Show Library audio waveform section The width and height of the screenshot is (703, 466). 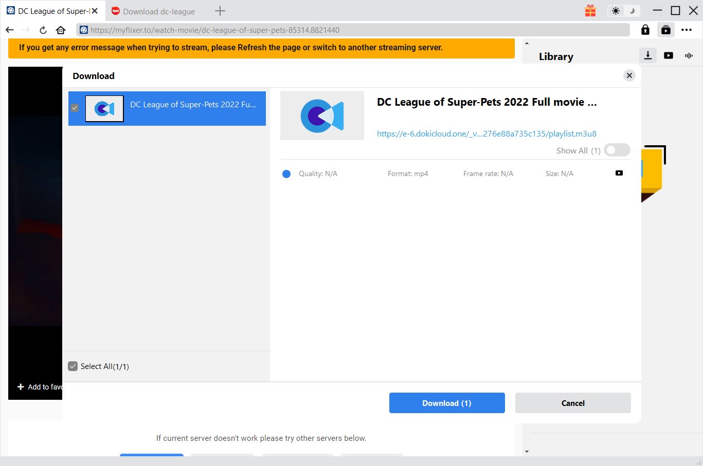pos(689,55)
